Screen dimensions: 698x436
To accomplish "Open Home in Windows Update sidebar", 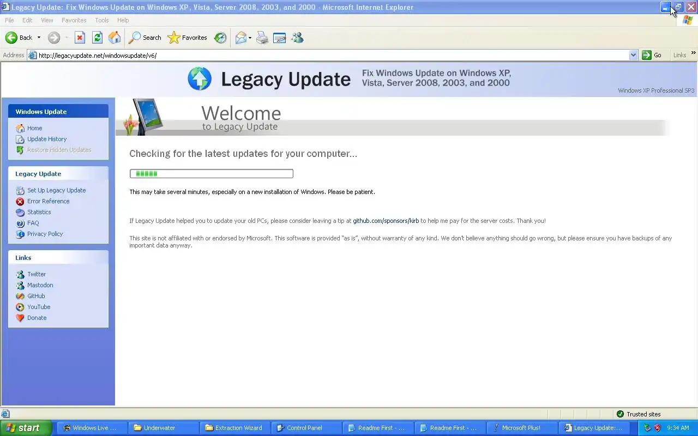I will (x=34, y=128).
